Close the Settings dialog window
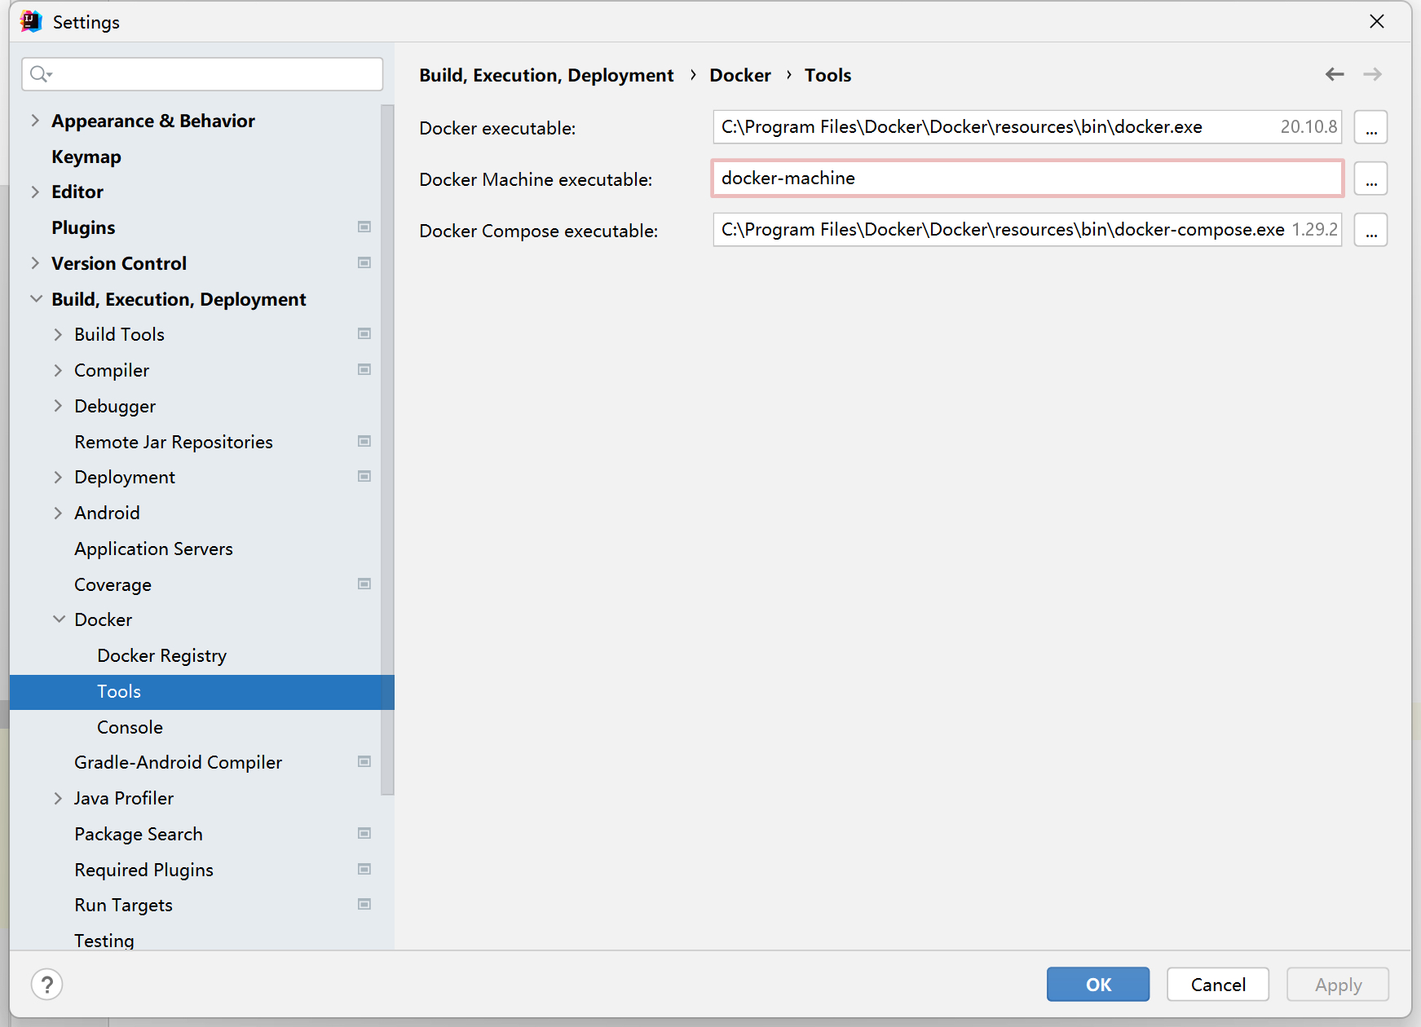 tap(1377, 21)
